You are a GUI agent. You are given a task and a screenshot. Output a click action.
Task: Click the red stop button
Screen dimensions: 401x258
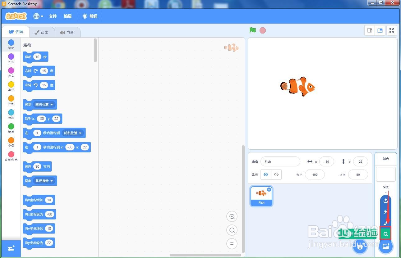(x=263, y=30)
